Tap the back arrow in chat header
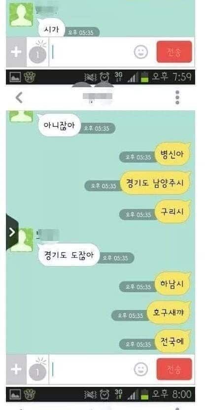Viewport: 205px width, 410px height. tap(19, 98)
